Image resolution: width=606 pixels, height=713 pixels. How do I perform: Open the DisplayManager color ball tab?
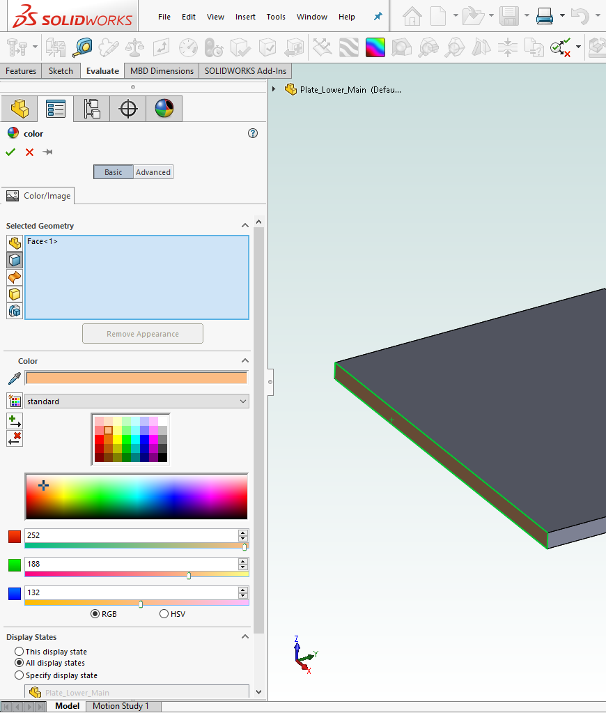(164, 109)
